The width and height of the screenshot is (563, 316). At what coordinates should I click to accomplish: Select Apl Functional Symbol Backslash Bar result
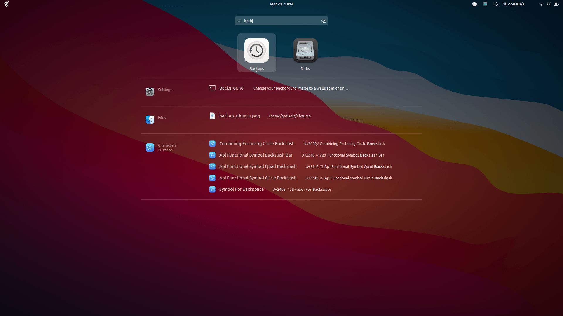point(256,155)
